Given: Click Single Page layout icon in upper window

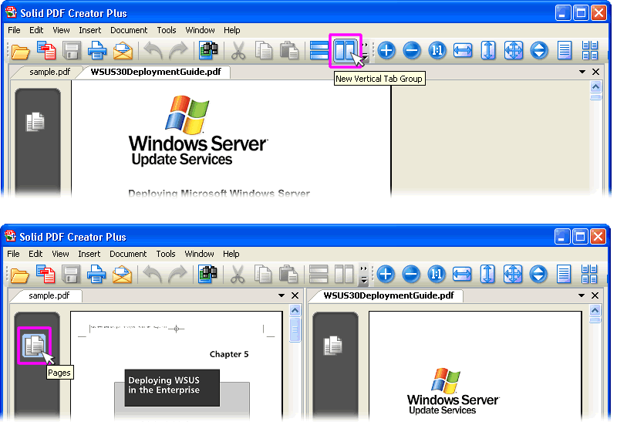Looking at the screenshot, I should pos(565,50).
